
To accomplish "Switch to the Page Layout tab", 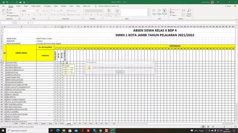I will coord(36,6).
